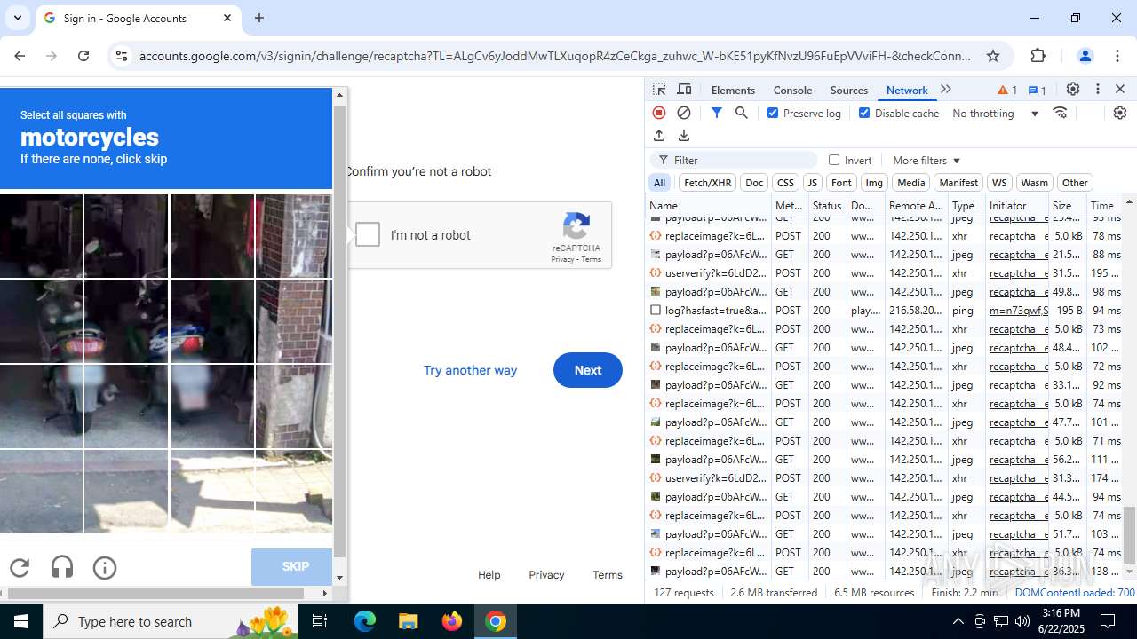Open the footer Privacy link
This screenshot has height=639, width=1137.
tap(546, 575)
